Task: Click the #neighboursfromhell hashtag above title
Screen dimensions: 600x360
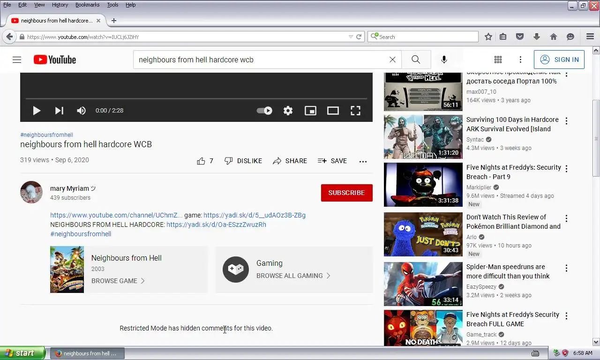Action: coord(46,135)
